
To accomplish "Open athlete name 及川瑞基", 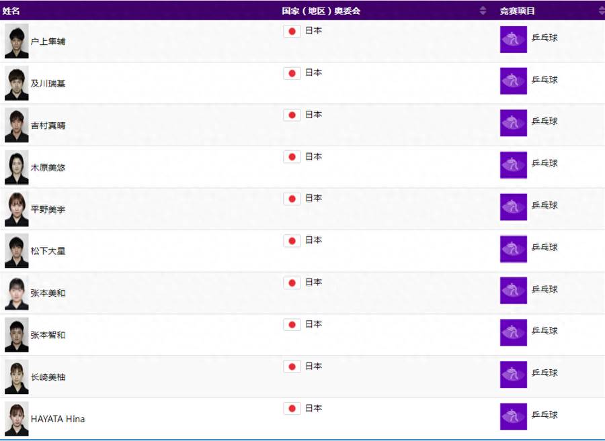I will pyautogui.click(x=48, y=83).
